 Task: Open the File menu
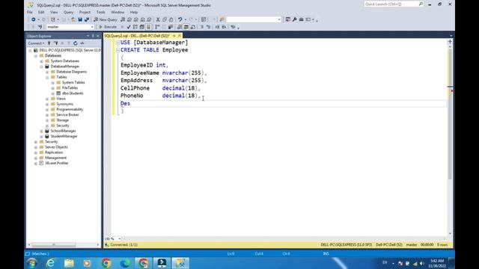pos(30,12)
